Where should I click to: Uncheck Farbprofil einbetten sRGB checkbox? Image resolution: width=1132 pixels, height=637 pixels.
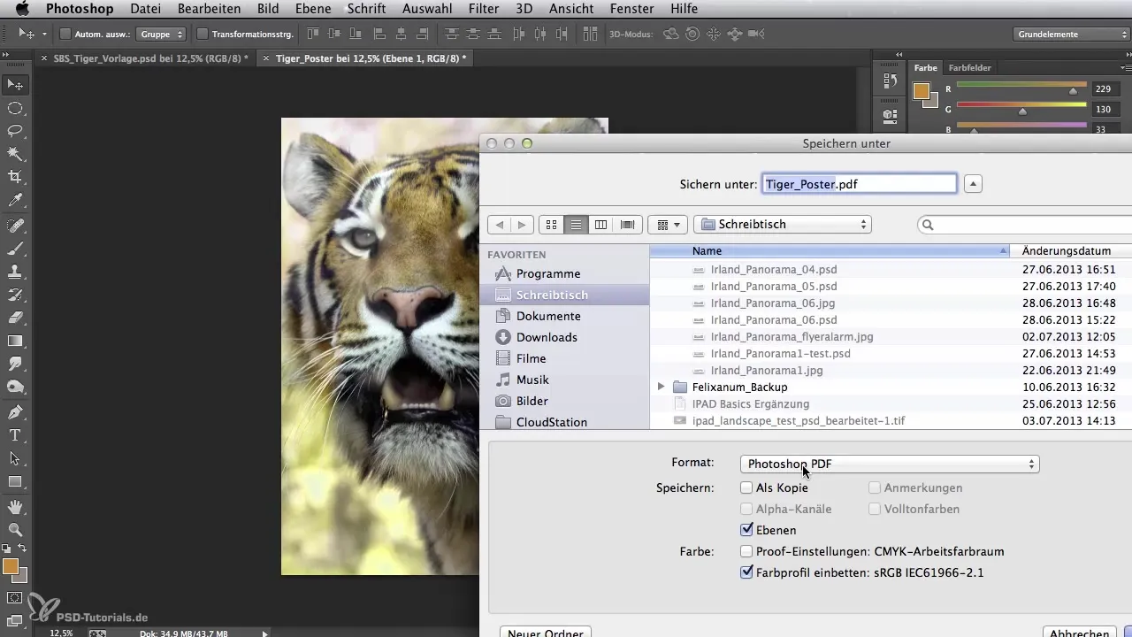(x=746, y=572)
